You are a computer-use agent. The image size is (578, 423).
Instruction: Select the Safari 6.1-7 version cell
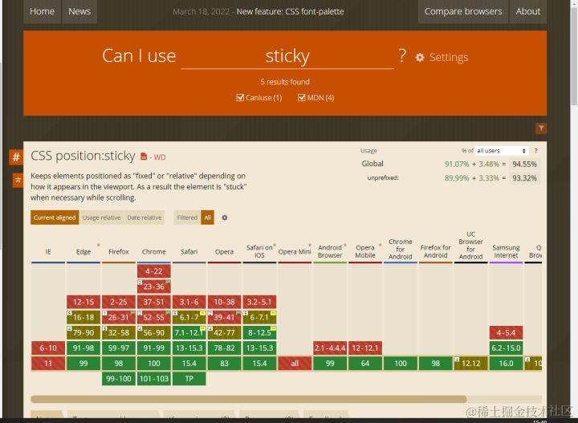189,317
